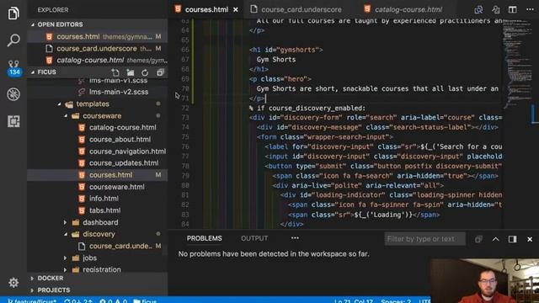Open errors and warnings count in status bar

click(113, 300)
